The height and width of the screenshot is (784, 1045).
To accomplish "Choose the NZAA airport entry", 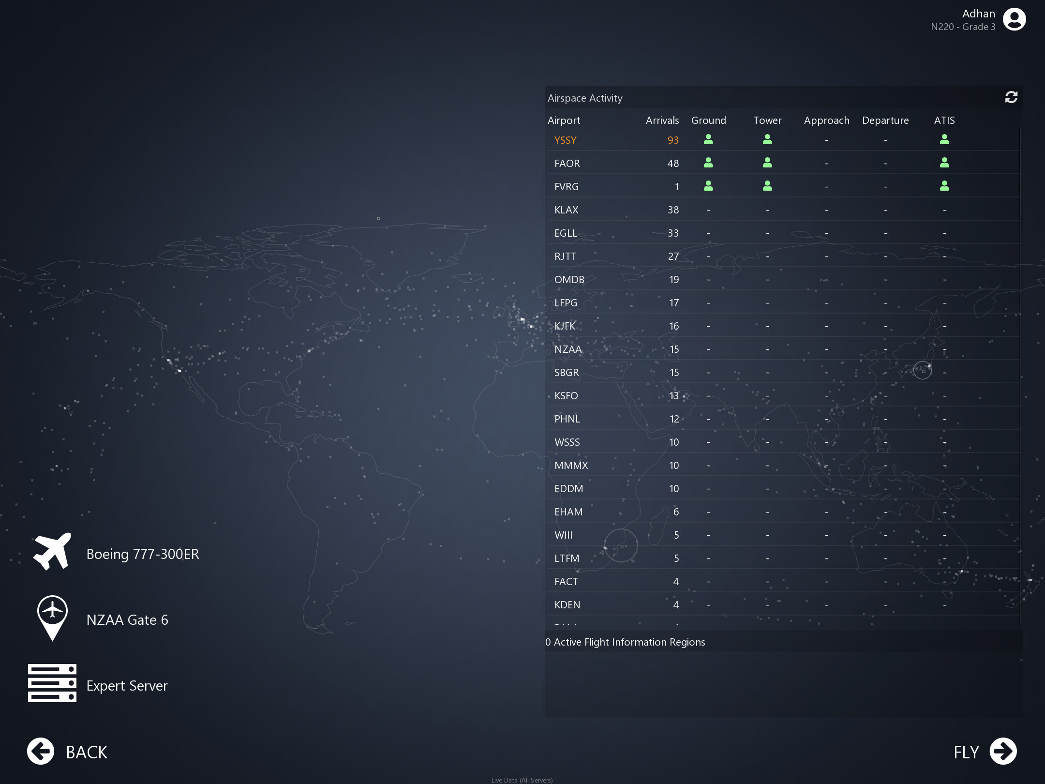I will tap(568, 349).
